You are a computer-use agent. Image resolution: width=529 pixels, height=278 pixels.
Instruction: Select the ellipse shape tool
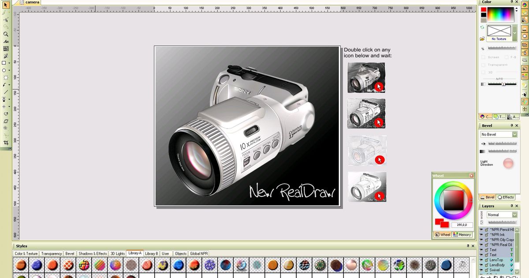4,71
